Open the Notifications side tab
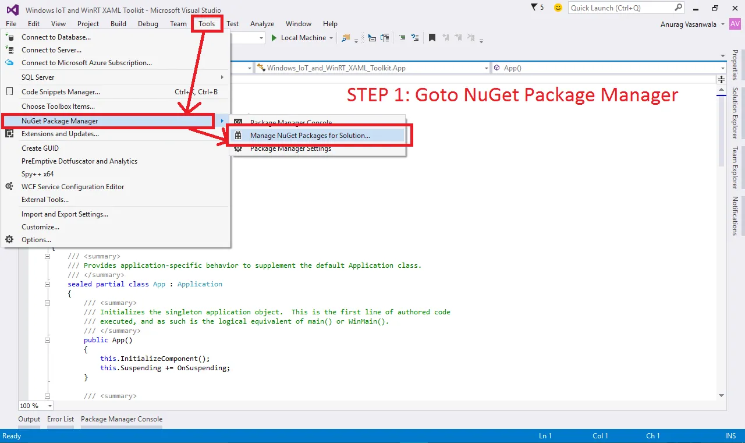This screenshot has width=745, height=443. [735, 216]
